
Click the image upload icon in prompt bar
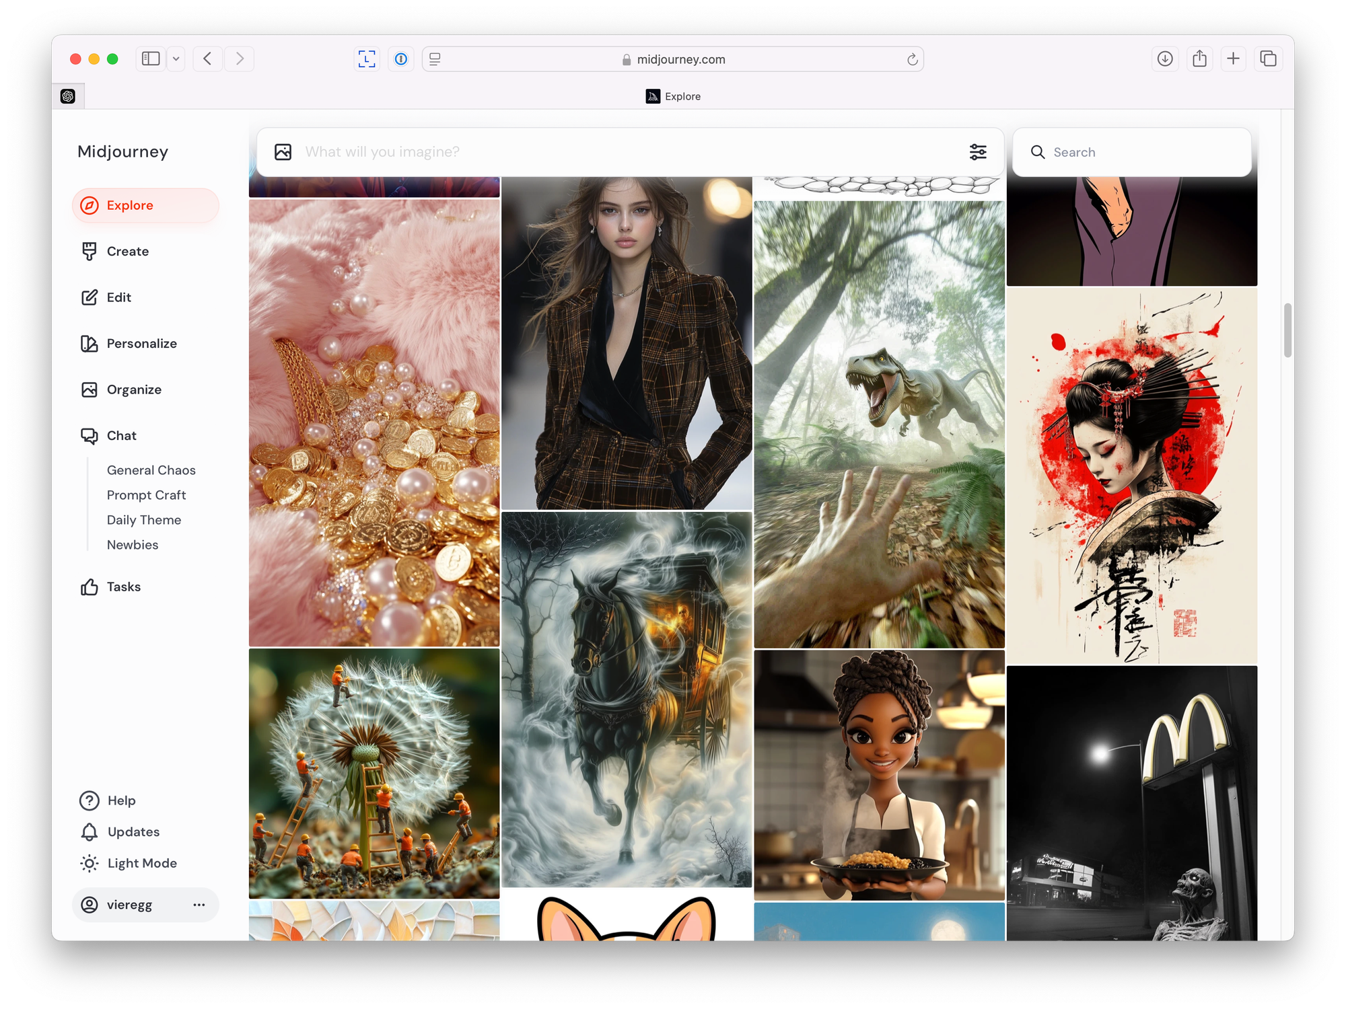point(282,151)
